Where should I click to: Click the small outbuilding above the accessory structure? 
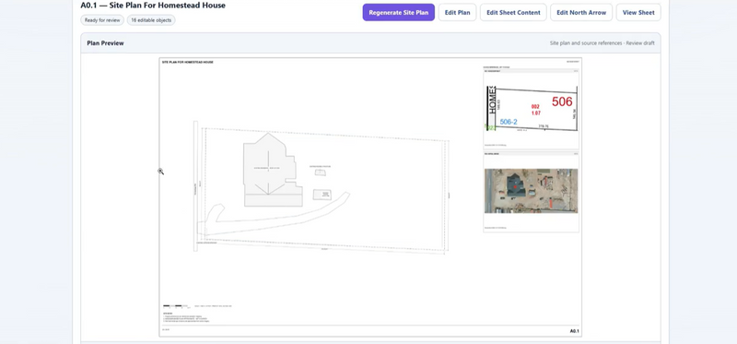click(x=321, y=172)
